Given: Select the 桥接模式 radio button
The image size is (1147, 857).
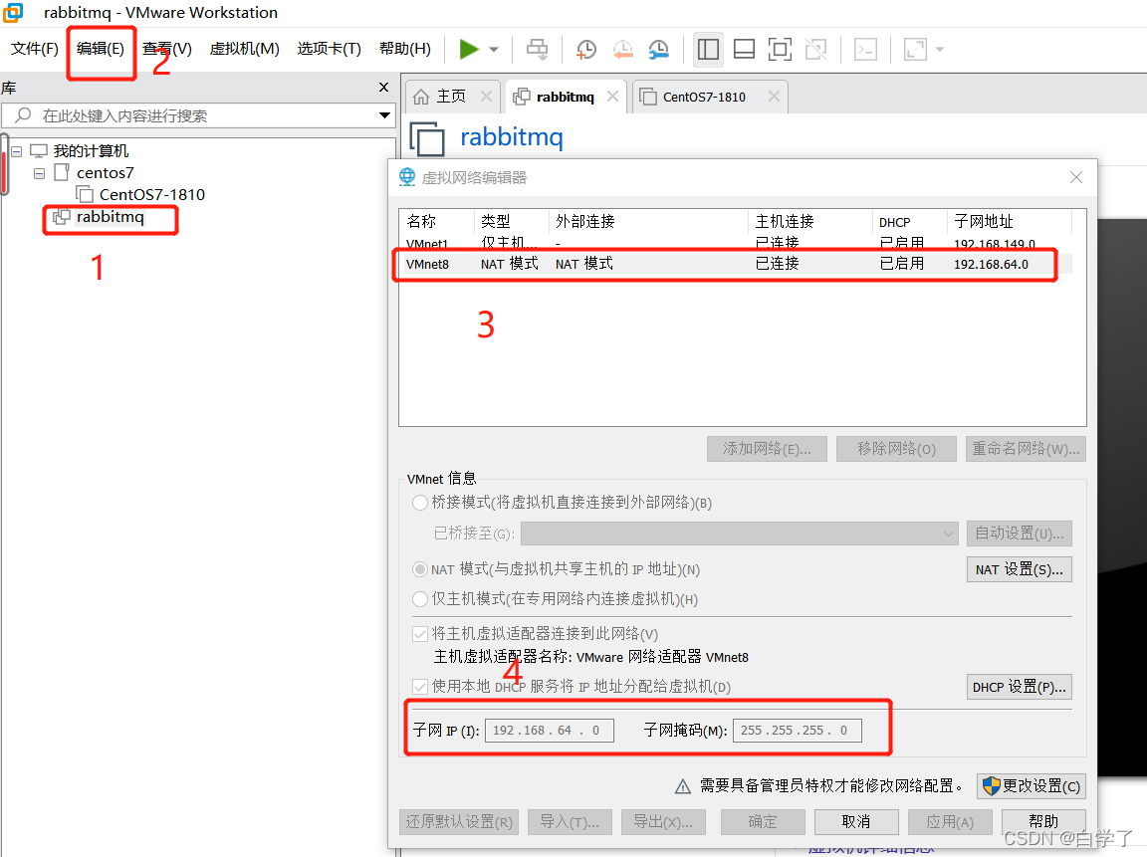Looking at the screenshot, I should pos(420,503).
